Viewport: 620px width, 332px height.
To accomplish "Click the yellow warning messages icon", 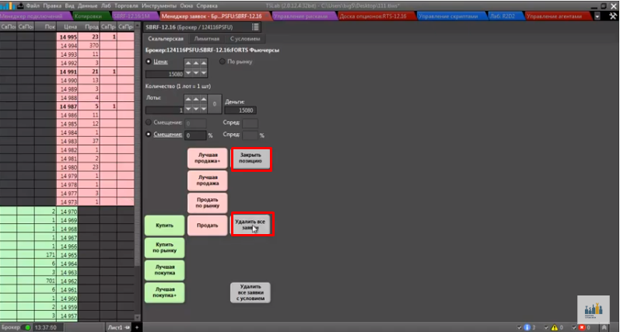I will point(555,327).
